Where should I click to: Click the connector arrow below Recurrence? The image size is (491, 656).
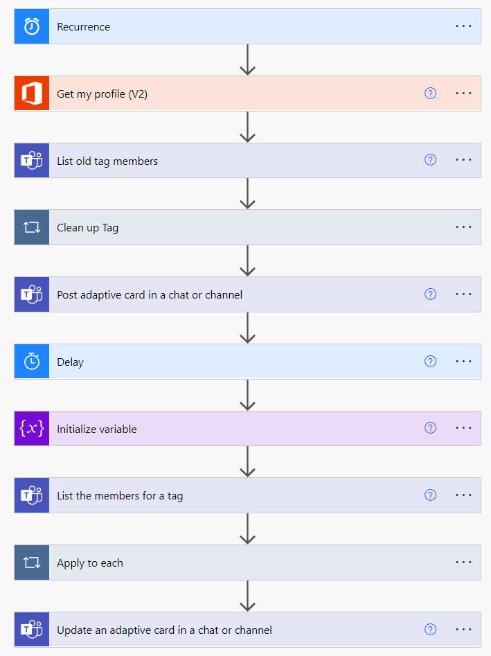pos(247,59)
